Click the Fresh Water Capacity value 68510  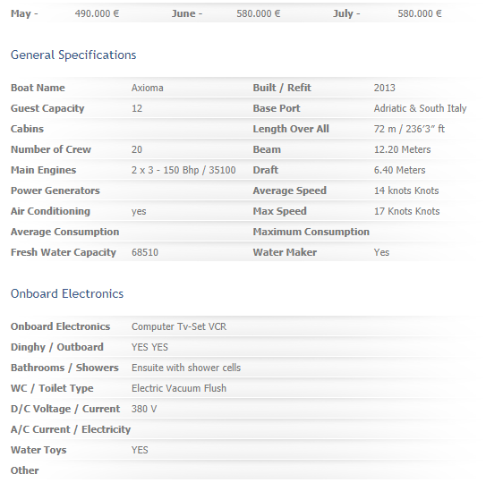tap(145, 252)
